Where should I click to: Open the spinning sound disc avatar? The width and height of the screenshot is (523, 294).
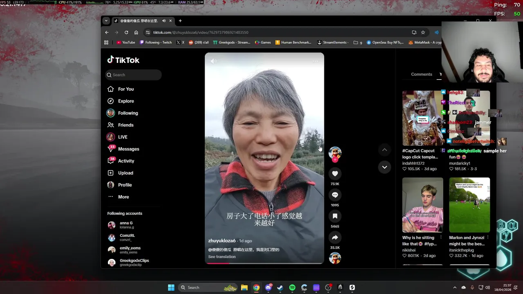335,258
